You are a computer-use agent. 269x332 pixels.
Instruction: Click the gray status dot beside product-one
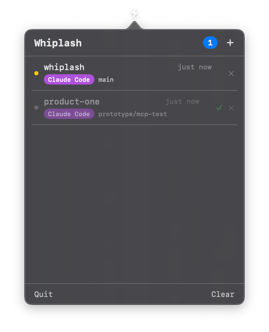pos(36,108)
